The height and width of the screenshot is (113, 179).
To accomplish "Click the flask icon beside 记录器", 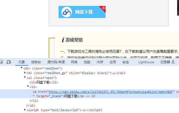I will [173, 62].
